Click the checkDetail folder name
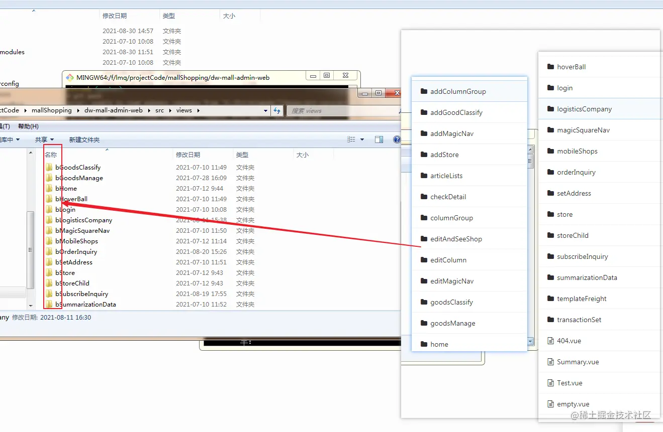This screenshot has height=432, width=663. pyautogui.click(x=448, y=197)
